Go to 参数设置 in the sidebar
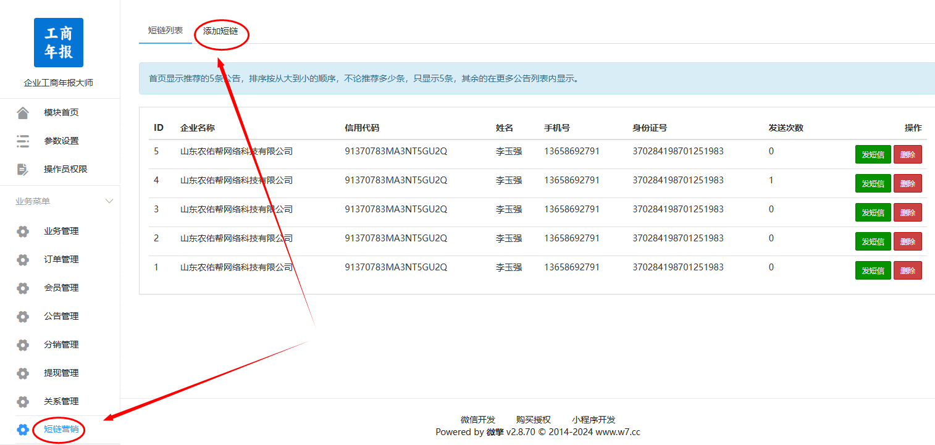The width and height of the screenshot is (935, 445). pos(61,141)
